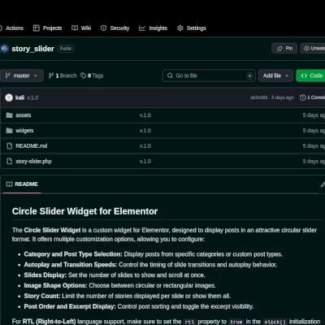Click the commit history clock icon
The width and height of the screenshot is (325, 325).
pyautogui.click(x=303, y=97)
